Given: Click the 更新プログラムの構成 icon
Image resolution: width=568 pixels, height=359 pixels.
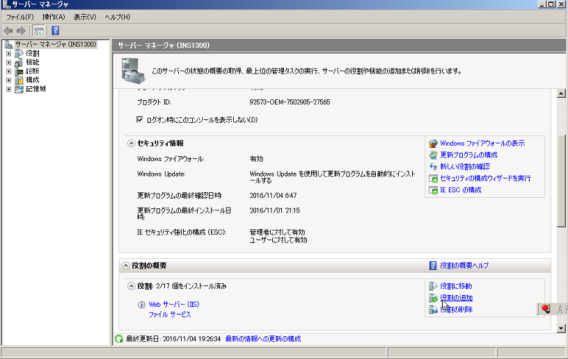Looking at the screenshot, I should point(433,155).
